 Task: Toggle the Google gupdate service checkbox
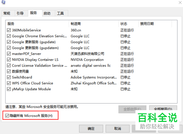(9, 42)
